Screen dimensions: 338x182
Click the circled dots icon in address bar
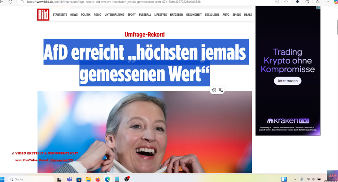point(277,2)
